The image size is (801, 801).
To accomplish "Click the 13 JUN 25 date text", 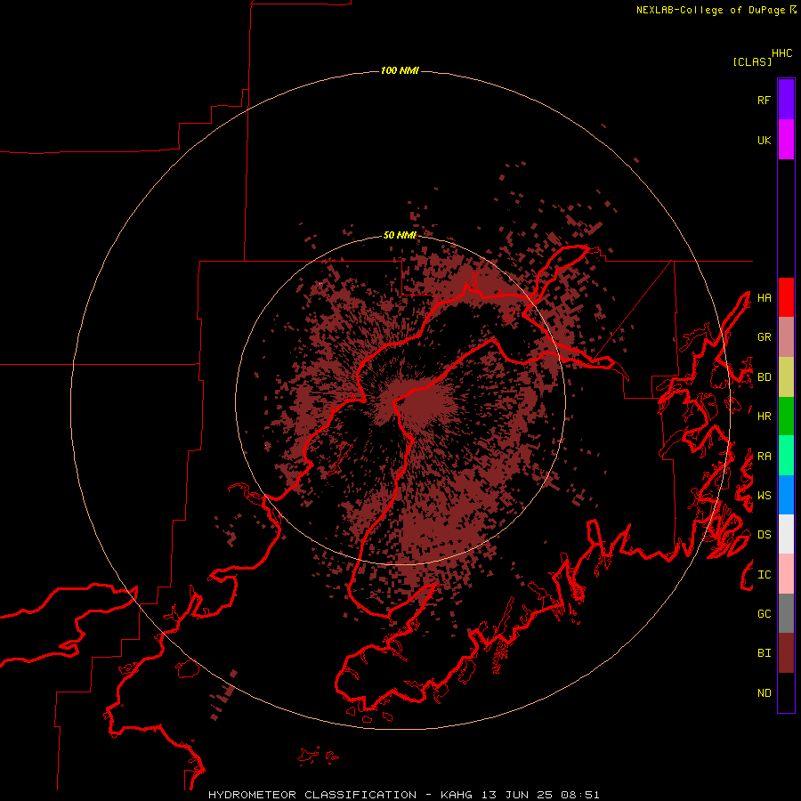I will 517,795.
